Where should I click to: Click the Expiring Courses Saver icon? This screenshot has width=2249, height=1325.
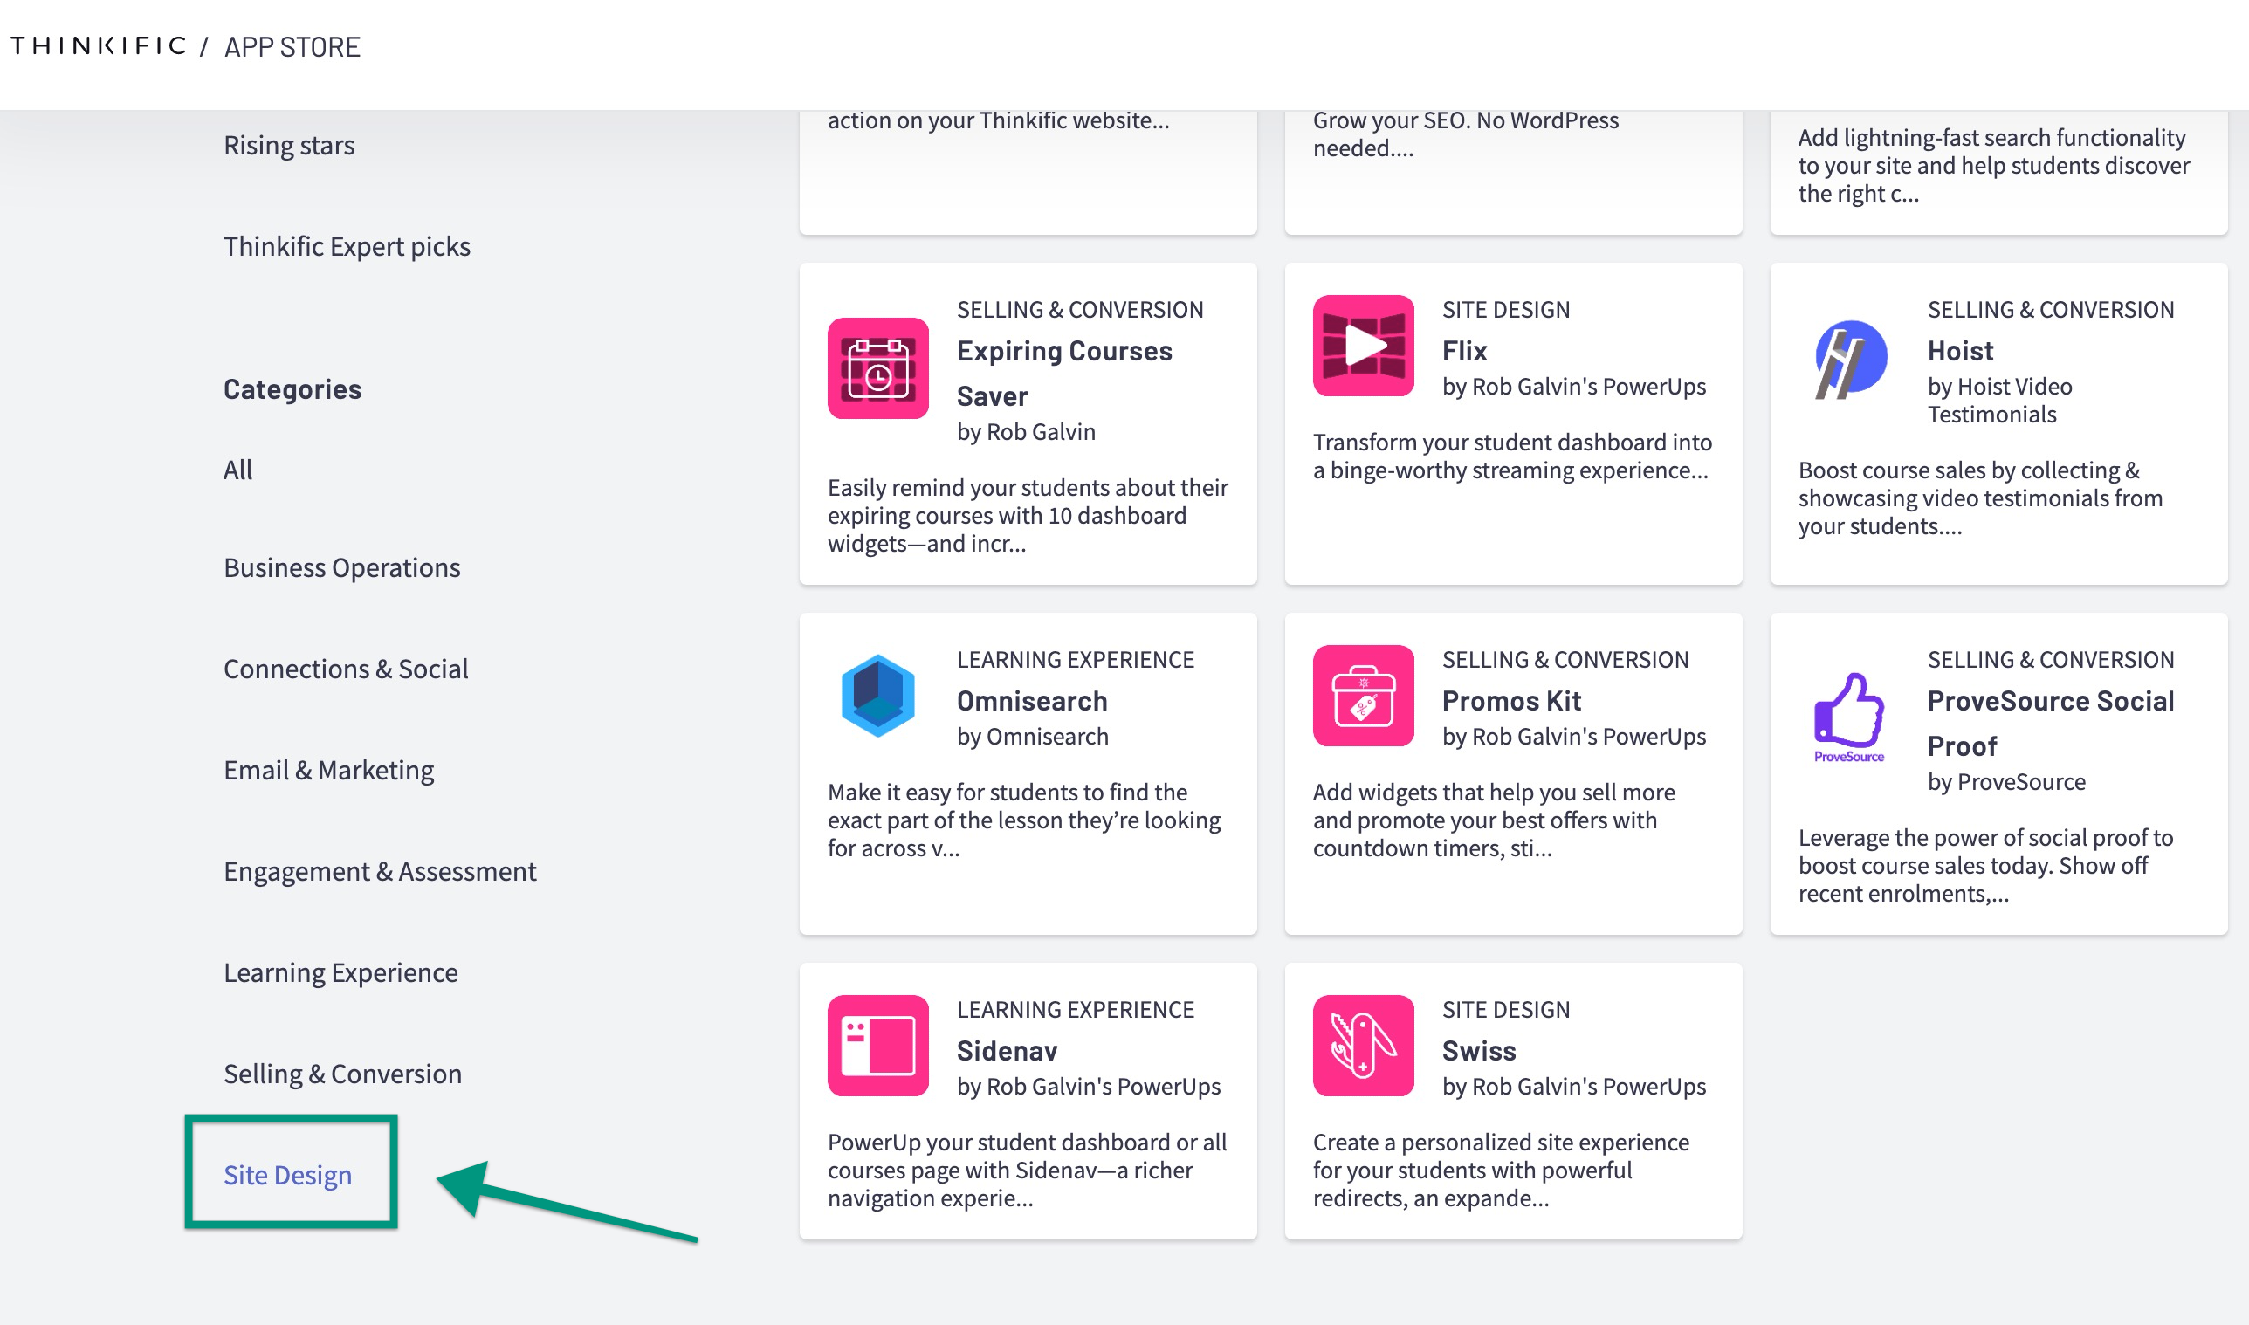click(x=878, y=367)
